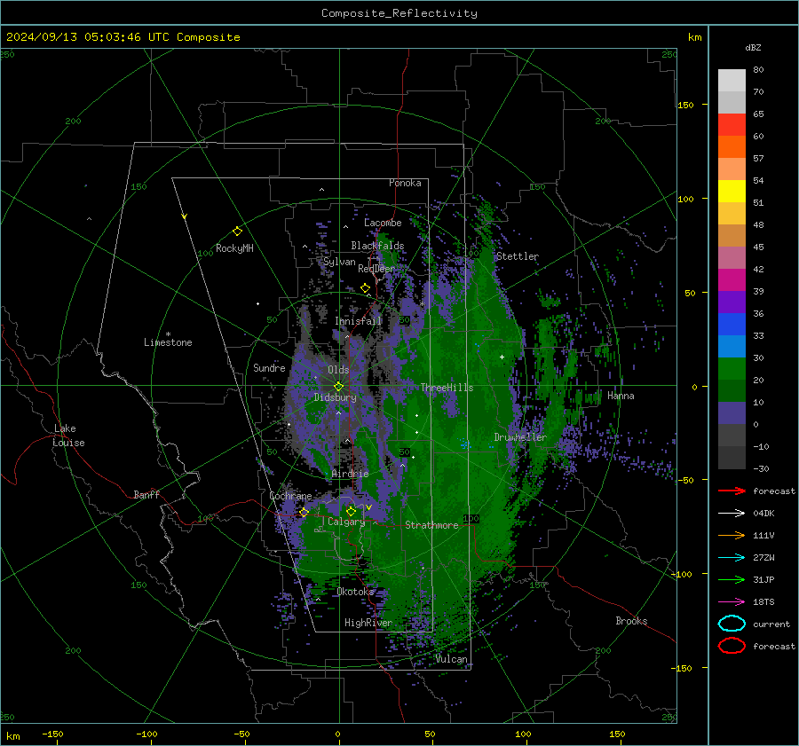
Task: Click the white 04DK arrow icon
Action: (732, 514)
